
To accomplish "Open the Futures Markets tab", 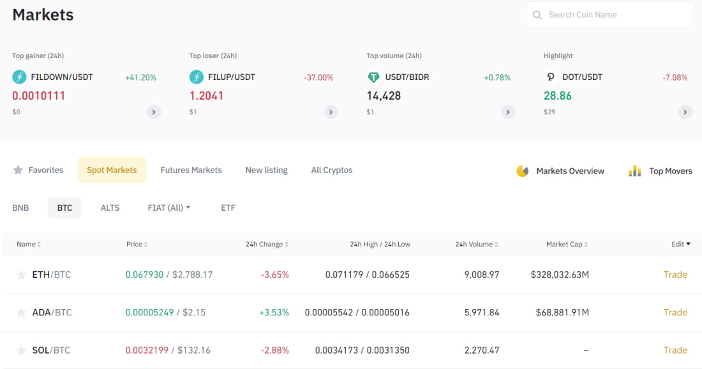I will tap(191, 170).
